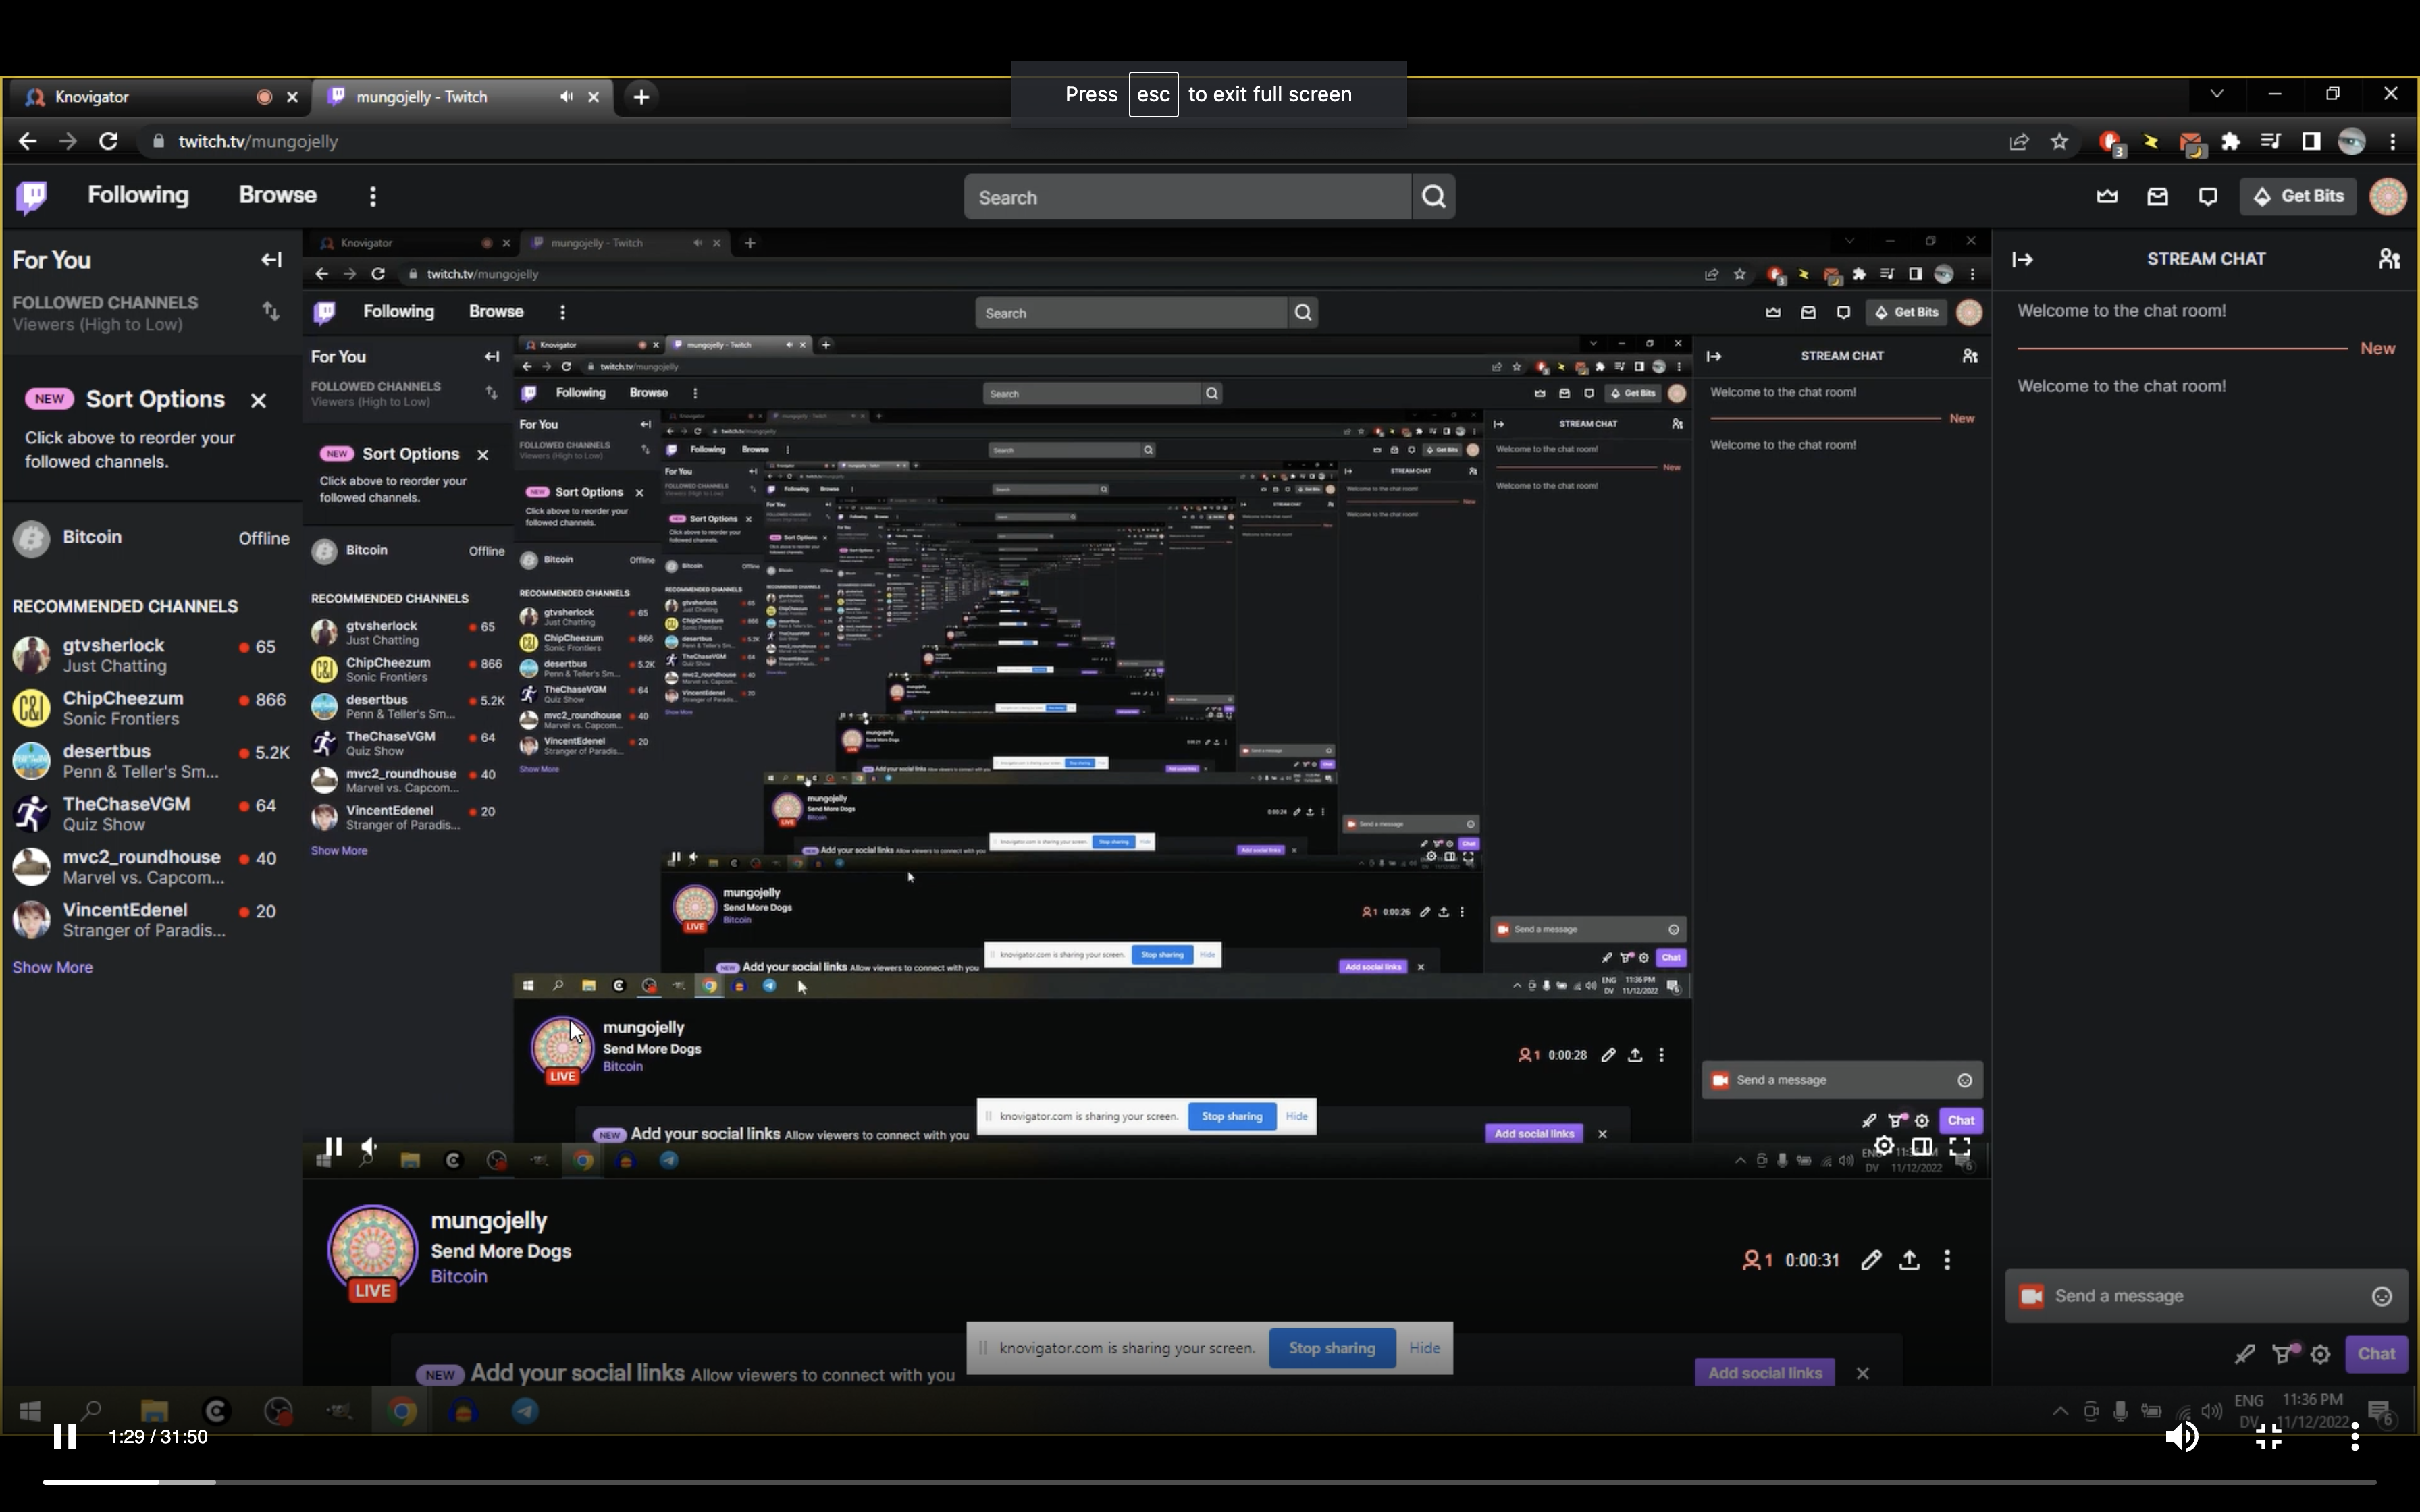Toggle theatre mode on outermost Twitch stream player

coord(1921,1146)
